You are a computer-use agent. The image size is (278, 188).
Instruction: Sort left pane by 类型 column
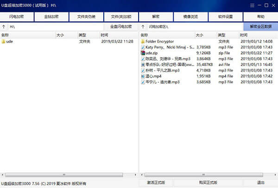(x=88, y=35)
